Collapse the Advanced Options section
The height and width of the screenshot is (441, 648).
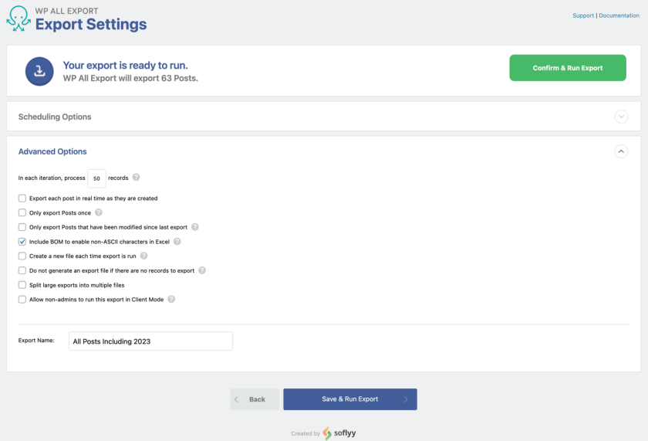point(621,152)
